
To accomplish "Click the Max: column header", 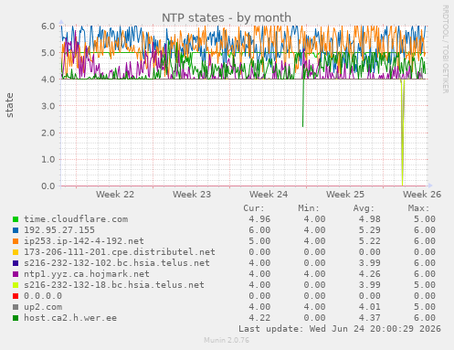I will coord(418,208).
